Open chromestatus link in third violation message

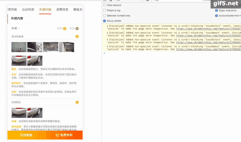208,43
